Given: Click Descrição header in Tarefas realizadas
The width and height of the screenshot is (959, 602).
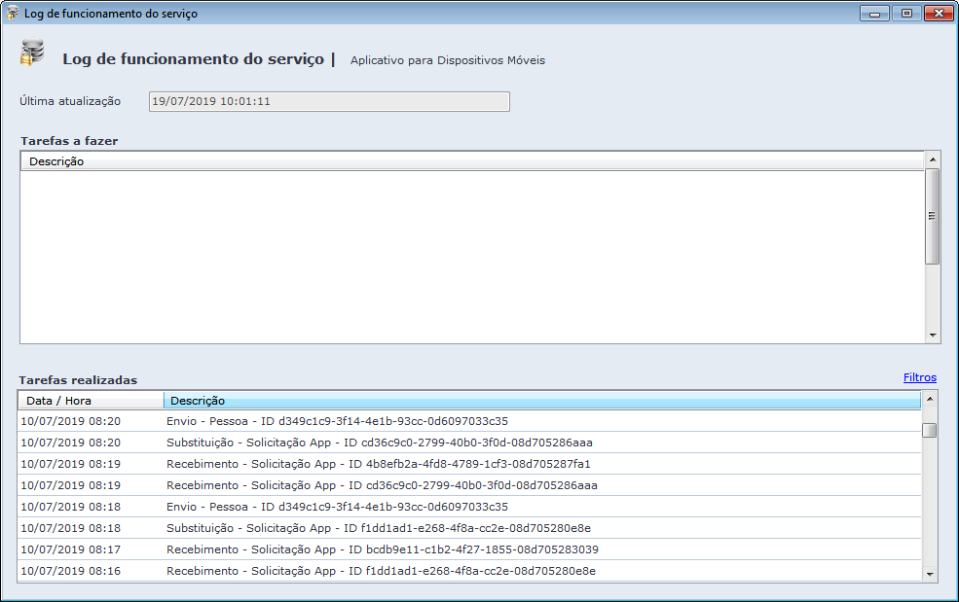Looking at the screenshot, I should (x=541, y=401).
